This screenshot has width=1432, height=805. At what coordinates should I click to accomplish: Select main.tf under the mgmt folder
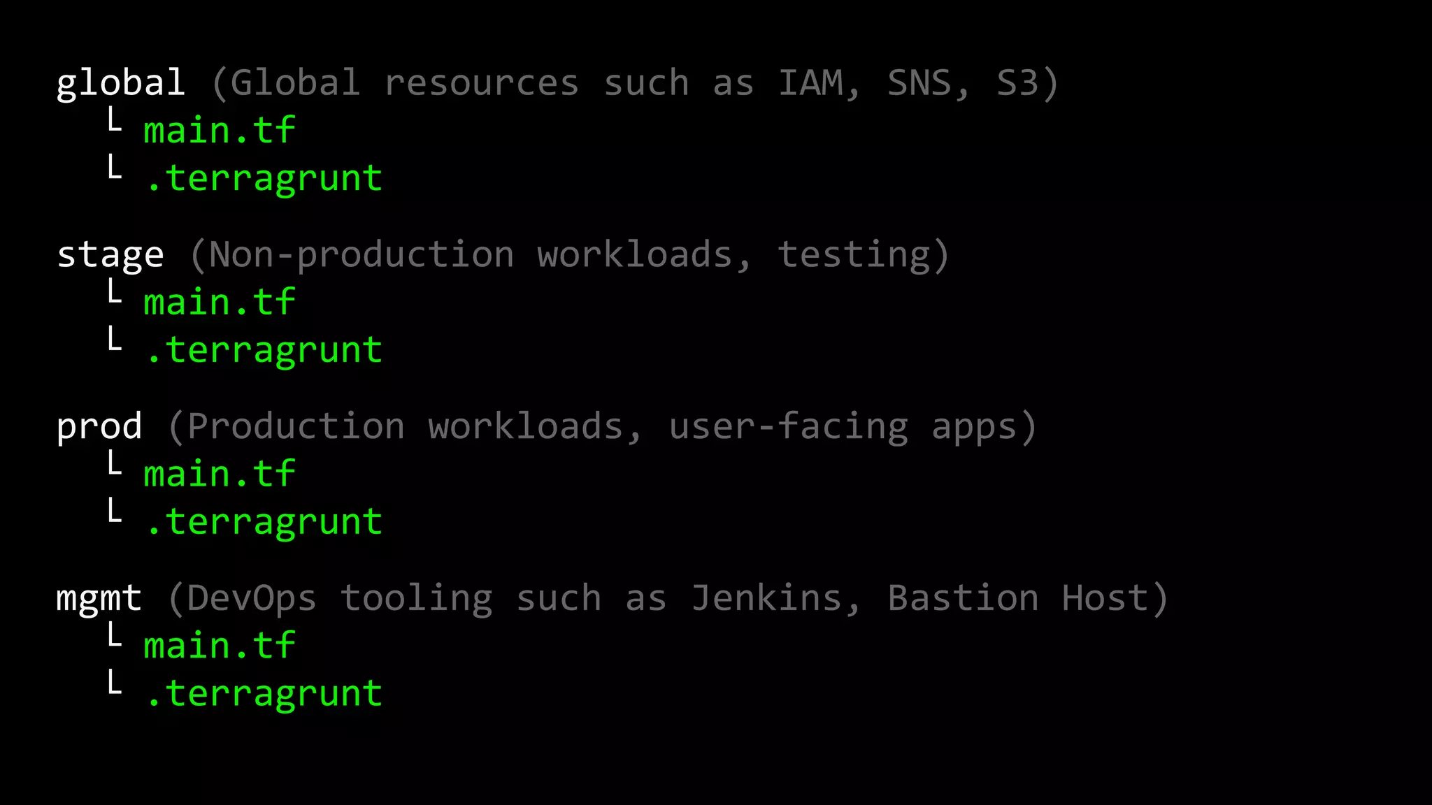coord(220,646)
